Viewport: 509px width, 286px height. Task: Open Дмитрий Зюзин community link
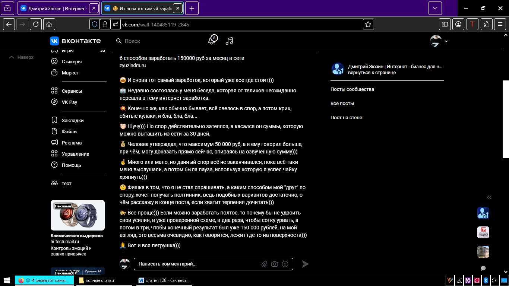[395, 67]
